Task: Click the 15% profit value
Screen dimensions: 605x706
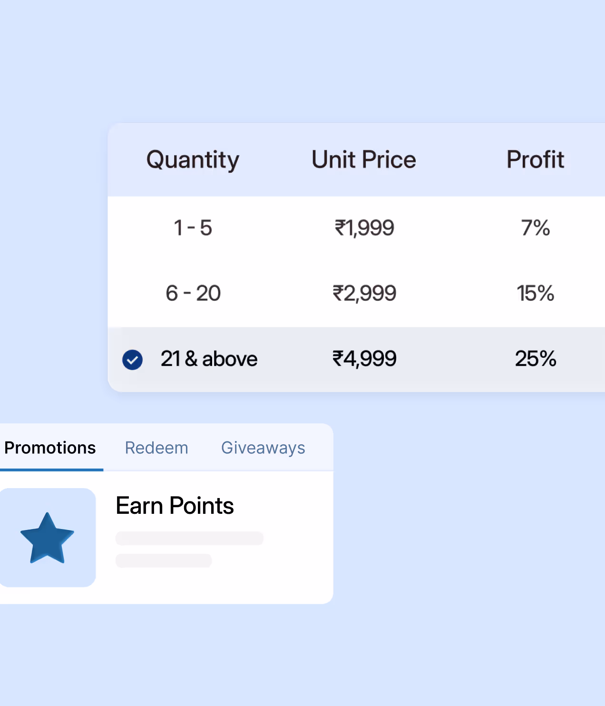Action: pyautogui.click(x=536, y=293)
